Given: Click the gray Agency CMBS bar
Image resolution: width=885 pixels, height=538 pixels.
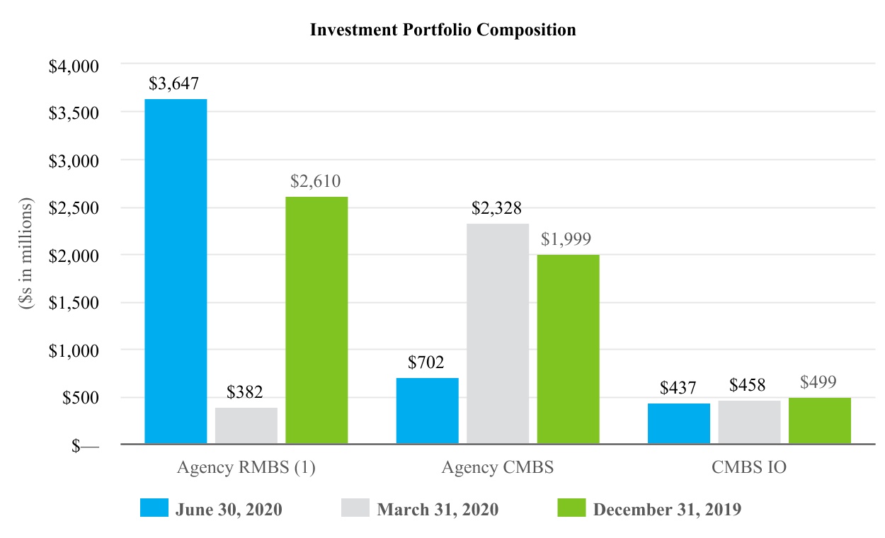Looking at the screenshot, I should click(x=498, y=333).
